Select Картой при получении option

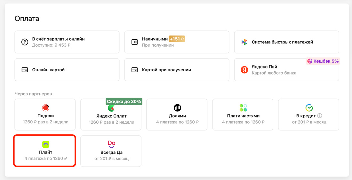[x=177, y=70]
